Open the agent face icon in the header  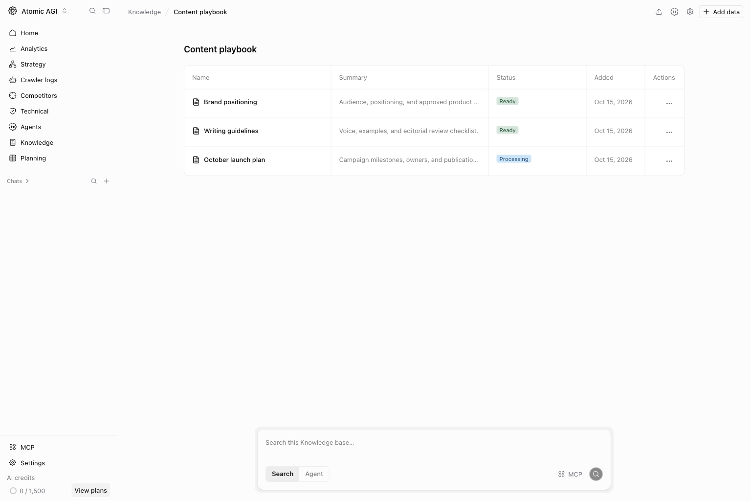[674, 12]
